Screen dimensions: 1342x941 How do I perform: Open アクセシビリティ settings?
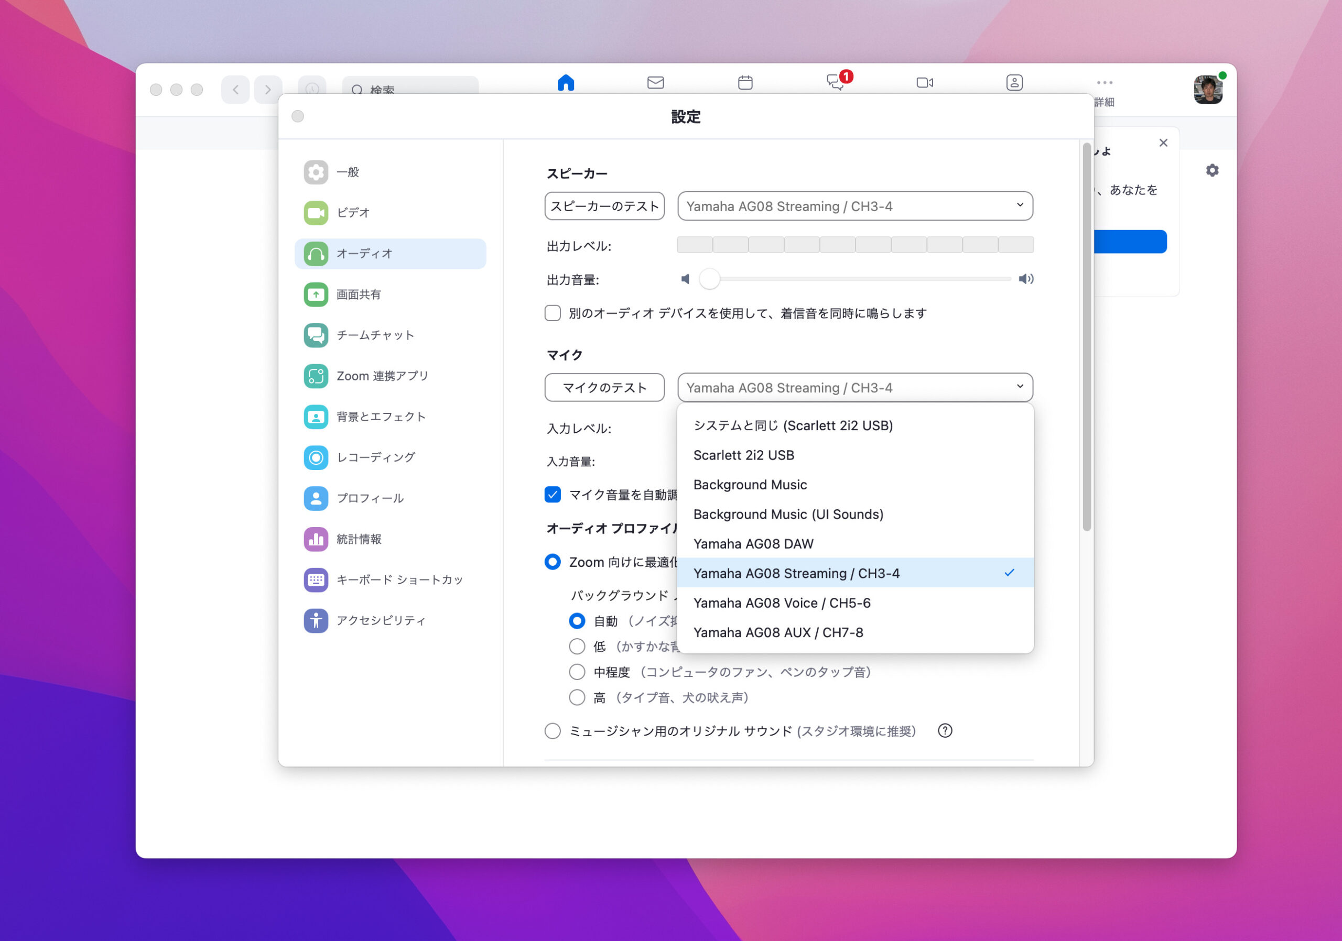[x=390, y=620]
